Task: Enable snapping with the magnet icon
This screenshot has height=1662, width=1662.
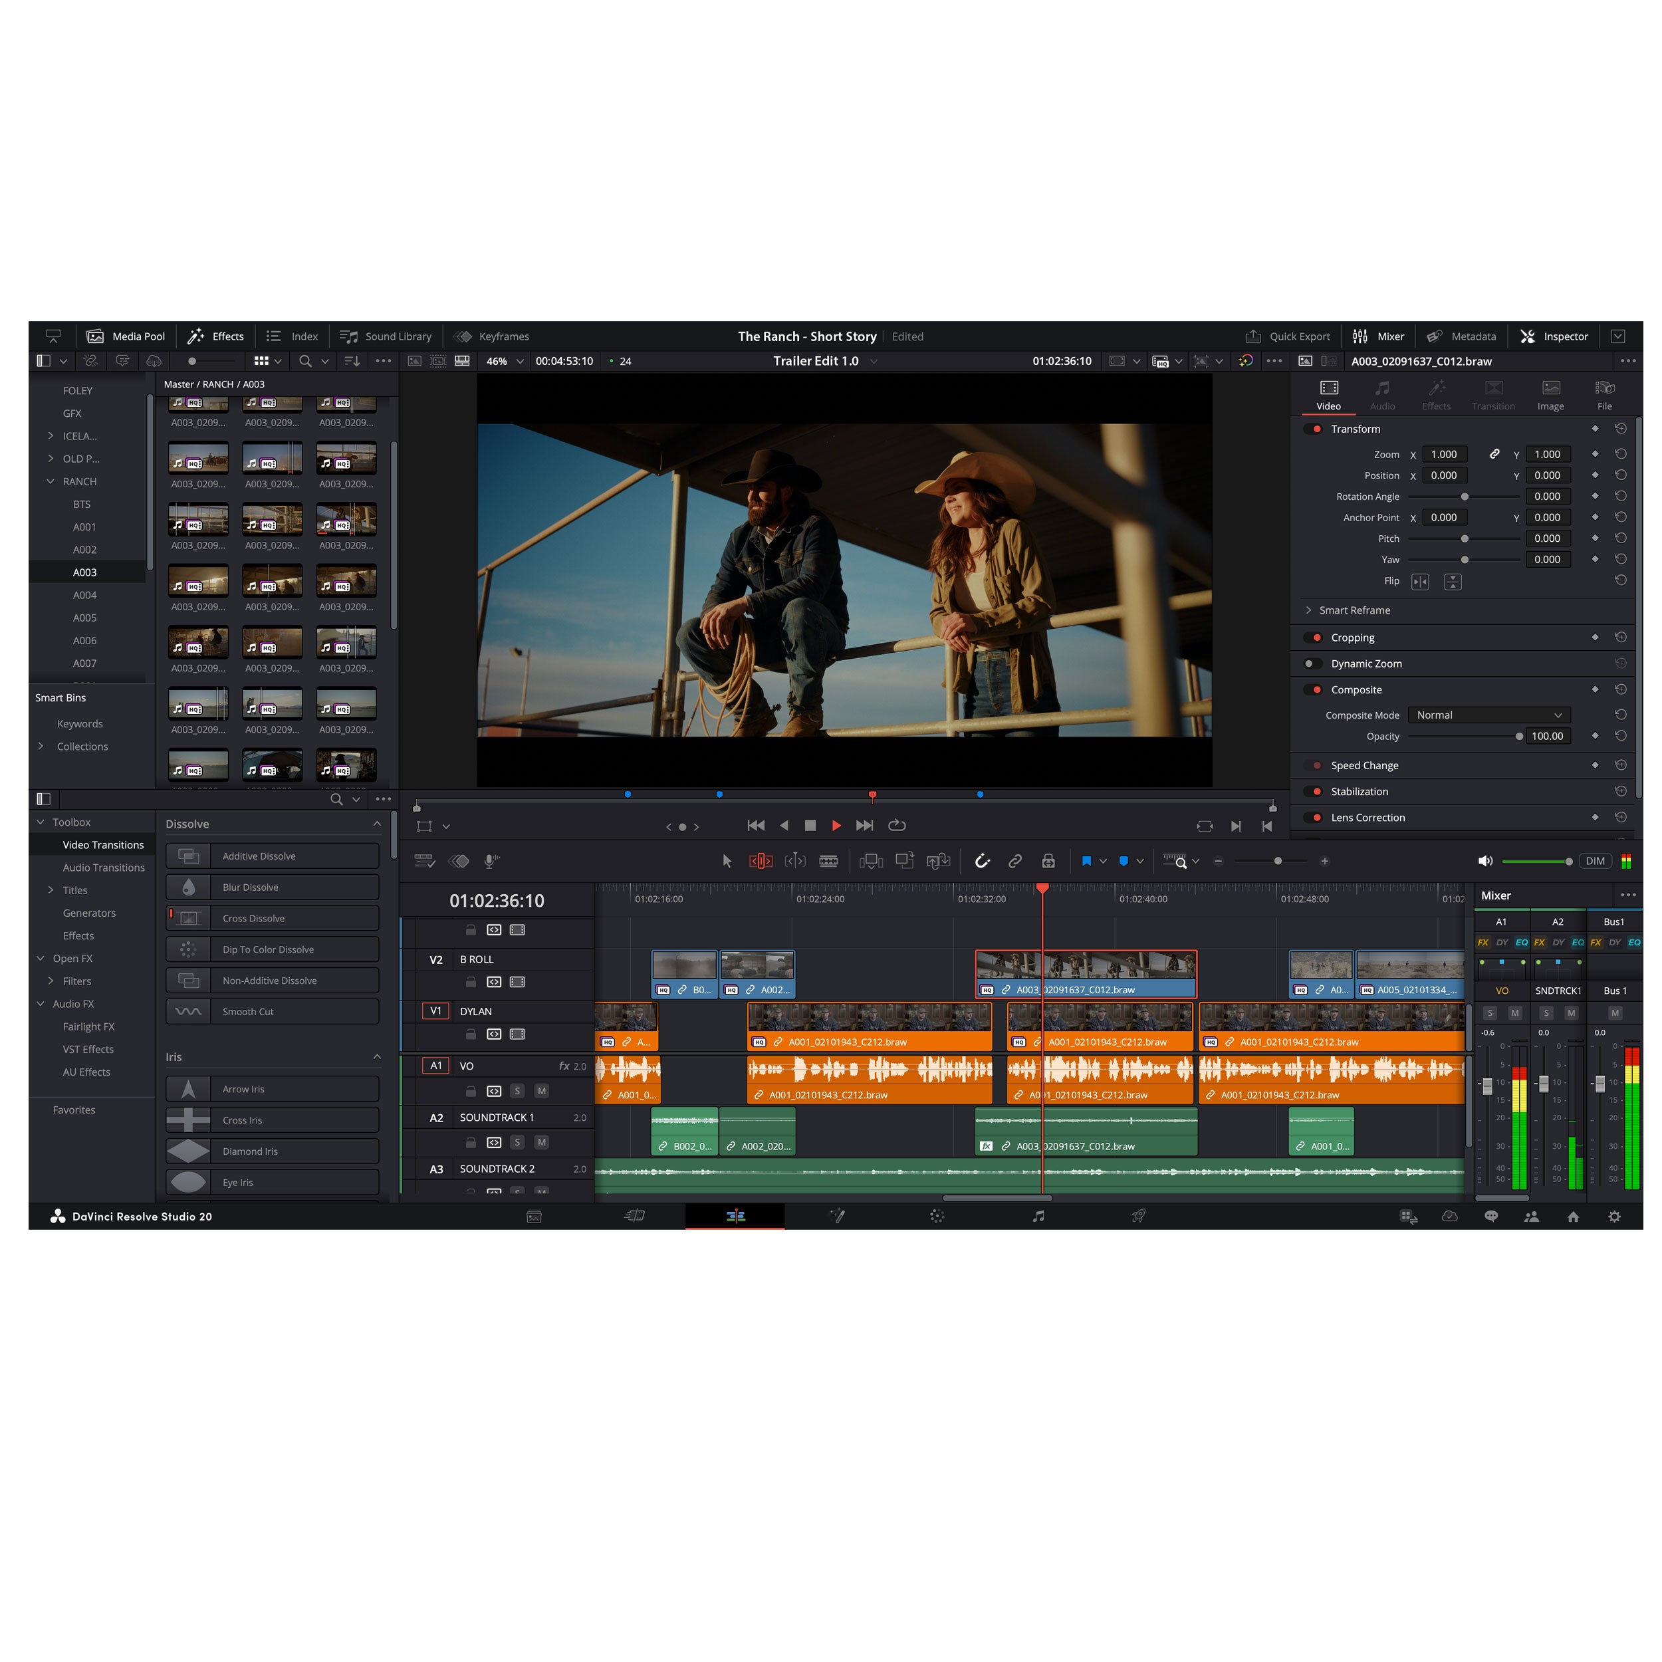Action: pyautogui.click(x=983, y=860)
